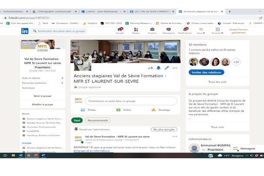Click Emmanuel BOMPAS administrator name
The width and height of the screenshot is (264, 176).
(x=216, y=145)
